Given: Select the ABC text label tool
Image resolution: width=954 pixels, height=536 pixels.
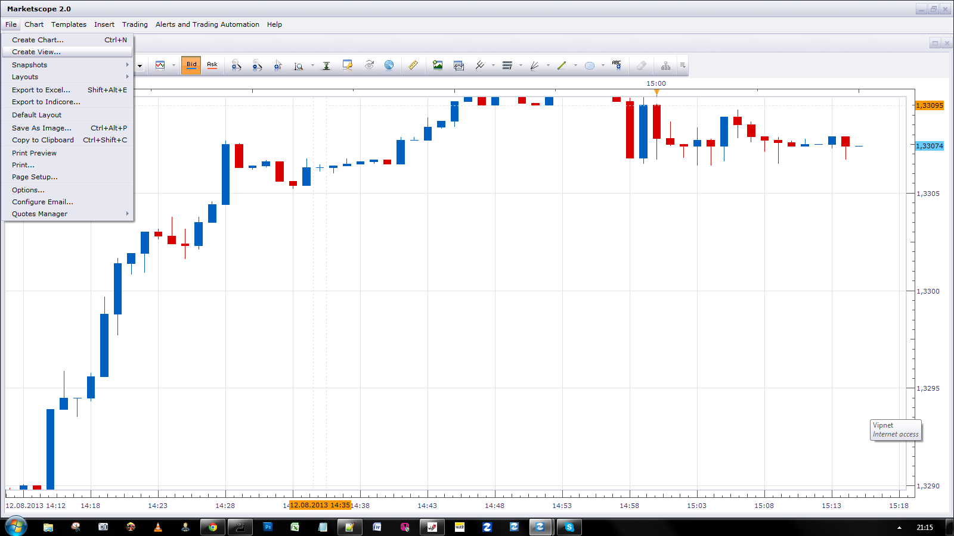Looking at the screenshot, I should pyautogui.click(x=617, y=65).
